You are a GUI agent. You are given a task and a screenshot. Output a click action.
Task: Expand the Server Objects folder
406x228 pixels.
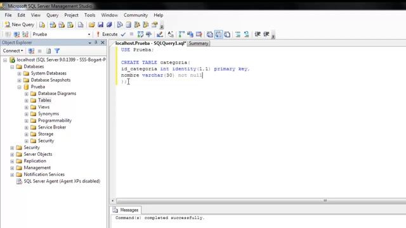point(12,155)
